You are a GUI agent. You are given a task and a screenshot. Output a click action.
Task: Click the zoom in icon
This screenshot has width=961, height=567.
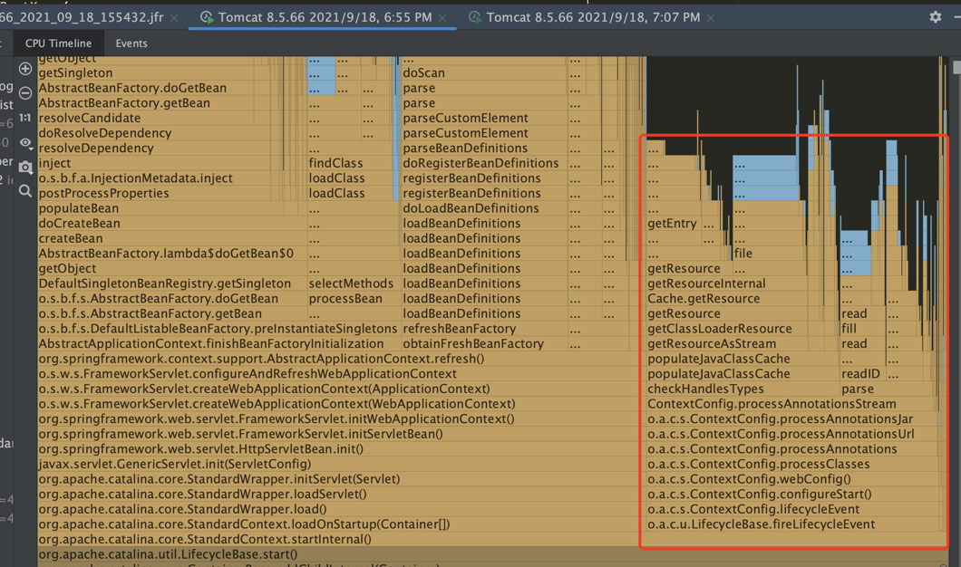pyautogui.click(x=25, y=69)
